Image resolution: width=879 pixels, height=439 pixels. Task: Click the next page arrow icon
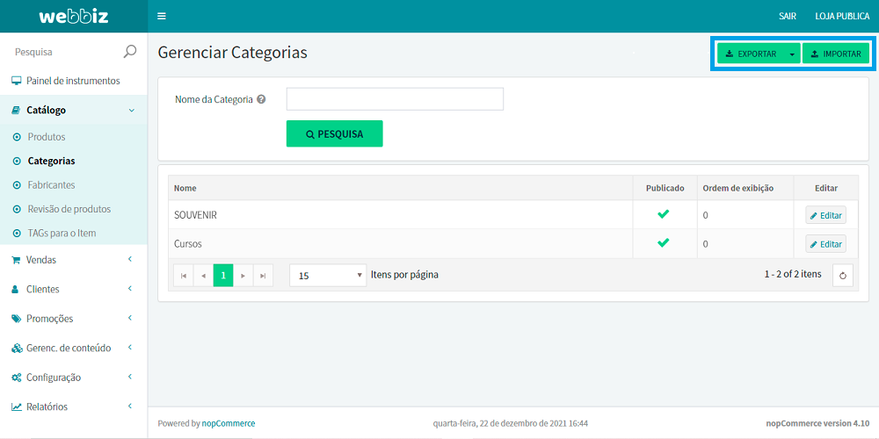243,276
